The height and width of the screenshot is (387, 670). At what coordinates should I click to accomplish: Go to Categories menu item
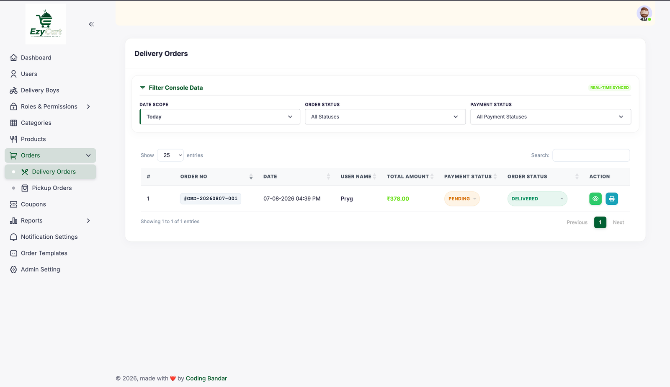click(50, 123)
